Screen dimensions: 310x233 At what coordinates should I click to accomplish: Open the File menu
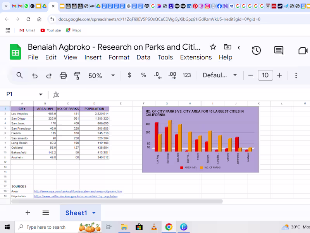point(33,57)
